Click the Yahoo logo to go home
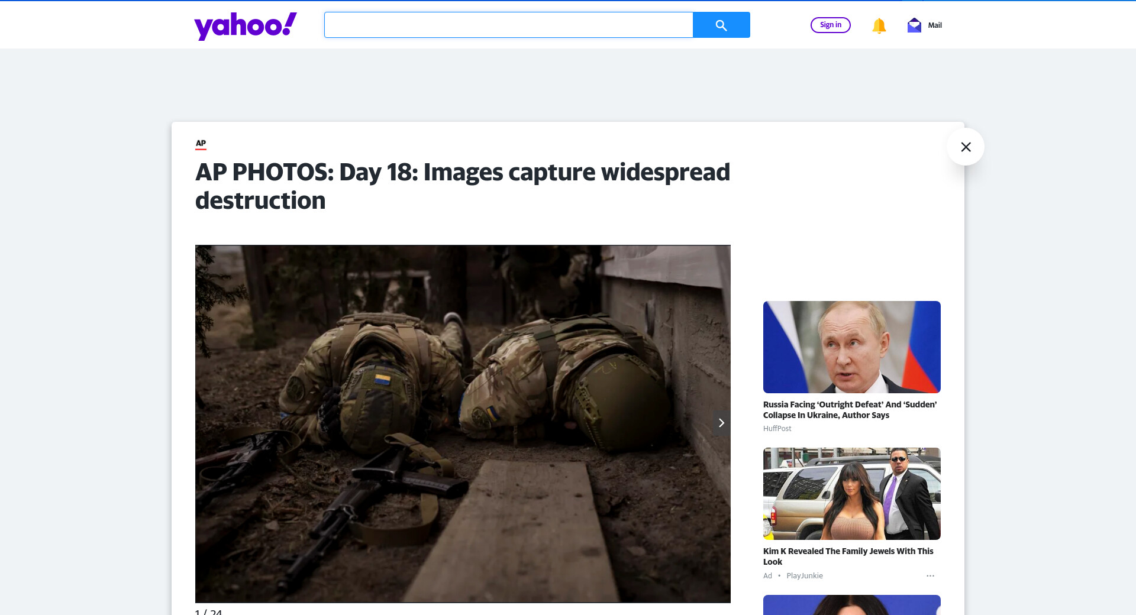This screenshot has height=615, width=1136. (x=246, y=26)
